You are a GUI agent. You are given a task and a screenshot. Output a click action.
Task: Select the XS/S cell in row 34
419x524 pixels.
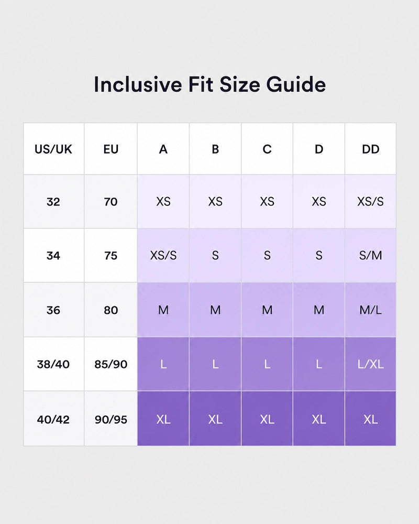pyautogui.click(x=163, y=255)
